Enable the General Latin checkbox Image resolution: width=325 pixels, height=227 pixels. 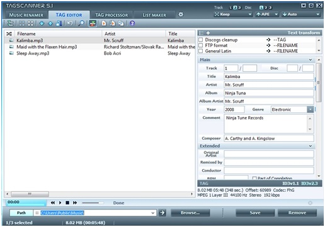pyautogui.click(x=201, y=51)
